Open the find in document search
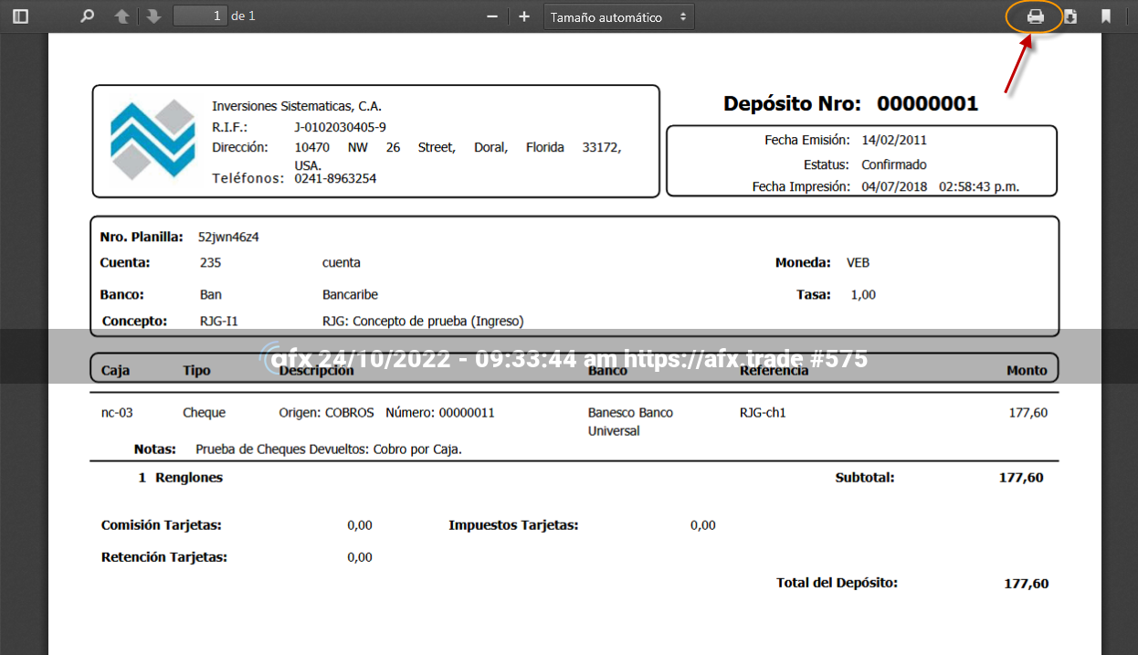Screen dimensions: 1138x655 tap(88, 16)
